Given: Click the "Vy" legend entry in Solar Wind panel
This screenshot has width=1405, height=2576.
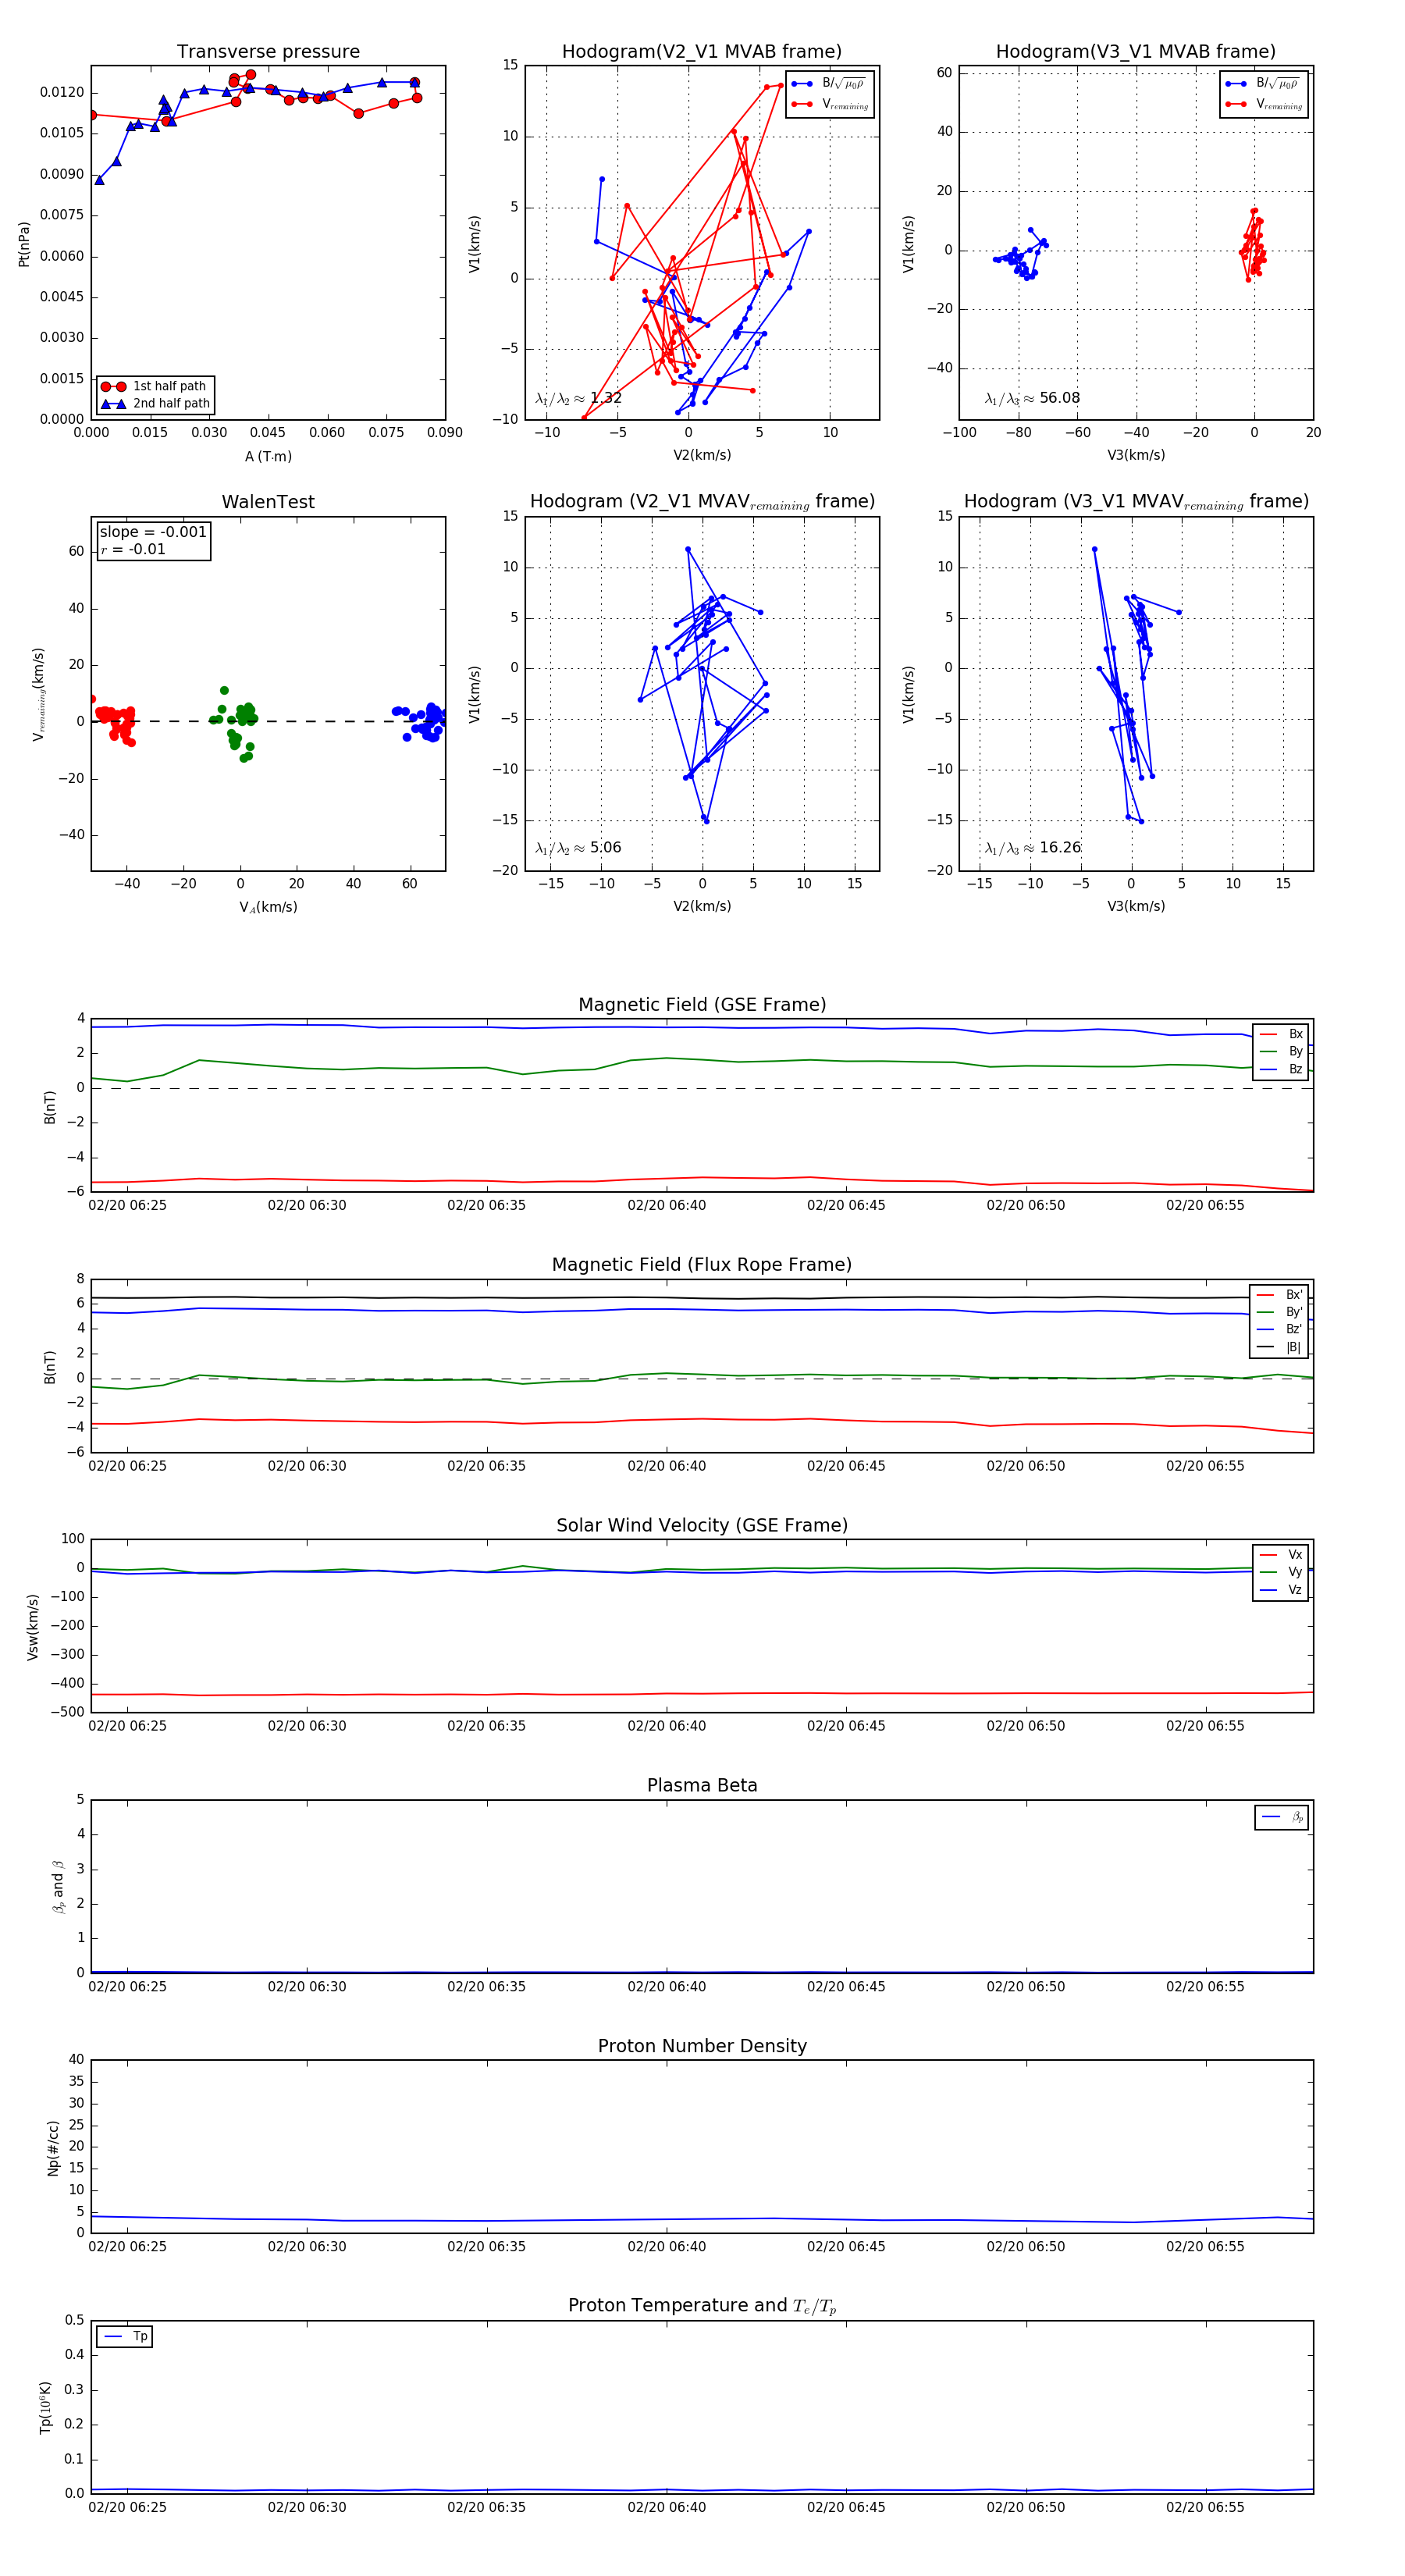Looking at the screenshot, I should (x=1281, y=1572).
